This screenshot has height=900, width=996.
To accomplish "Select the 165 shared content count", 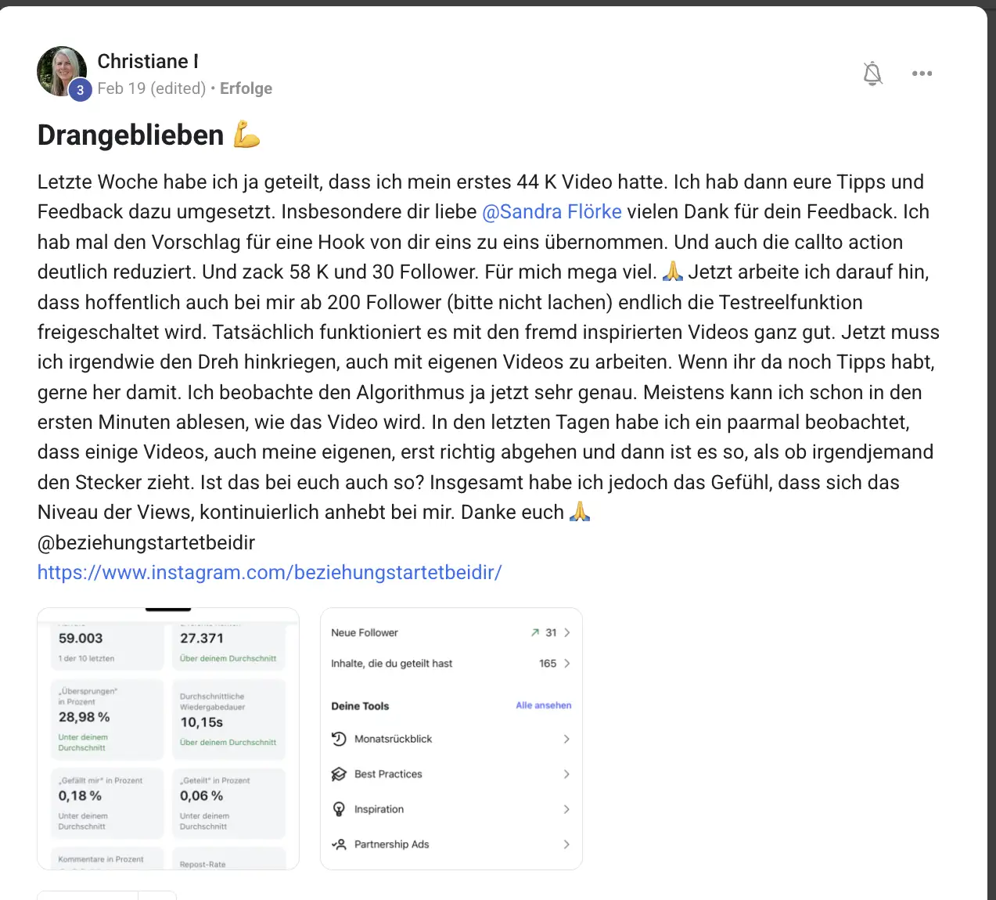I will click(x=548, y=664).
